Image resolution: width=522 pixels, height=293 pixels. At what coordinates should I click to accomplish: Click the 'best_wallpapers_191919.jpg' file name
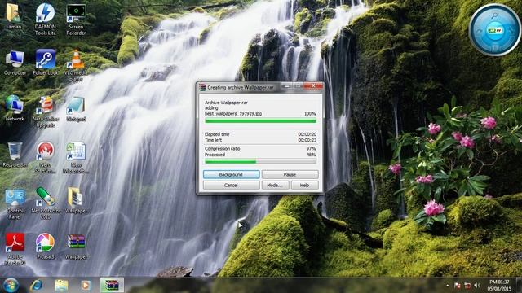point(233,114)
